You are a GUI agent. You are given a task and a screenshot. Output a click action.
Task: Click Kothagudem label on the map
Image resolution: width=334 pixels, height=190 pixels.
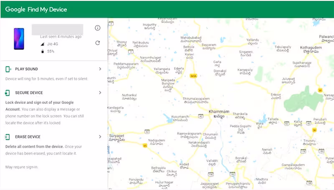click(311, 49)
